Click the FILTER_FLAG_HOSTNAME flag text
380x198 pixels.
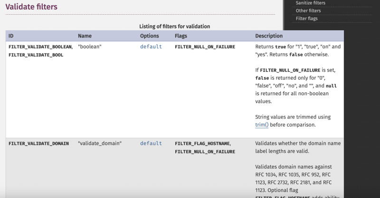203,144
